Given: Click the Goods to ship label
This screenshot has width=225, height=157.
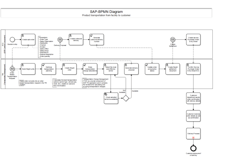Looking at the screenshot, I should tap(12, 44).
